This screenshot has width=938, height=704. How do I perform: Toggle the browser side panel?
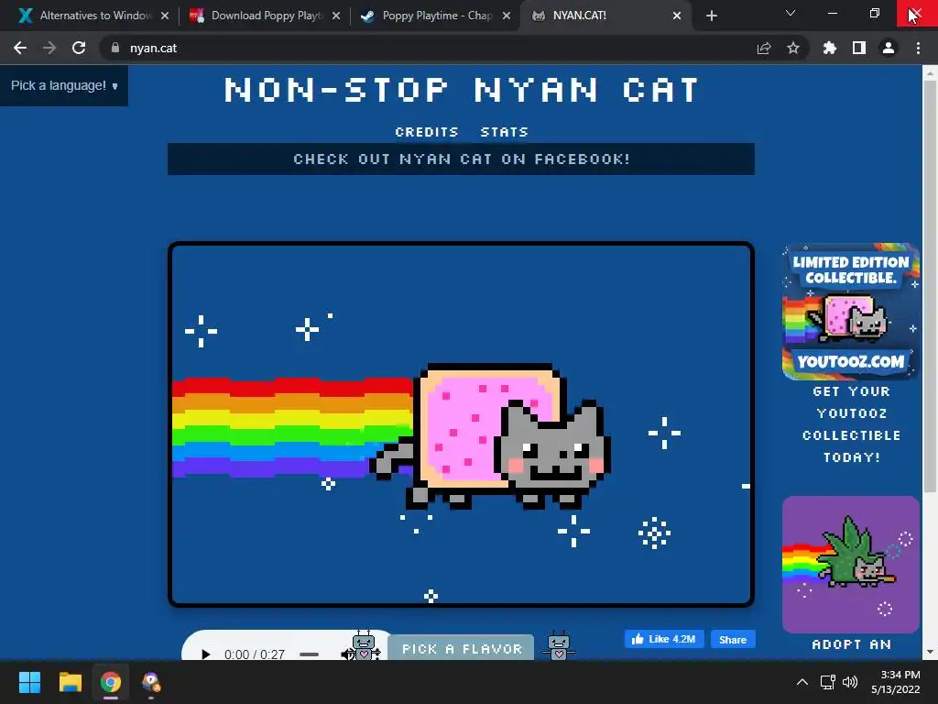[x=859, y=48]
